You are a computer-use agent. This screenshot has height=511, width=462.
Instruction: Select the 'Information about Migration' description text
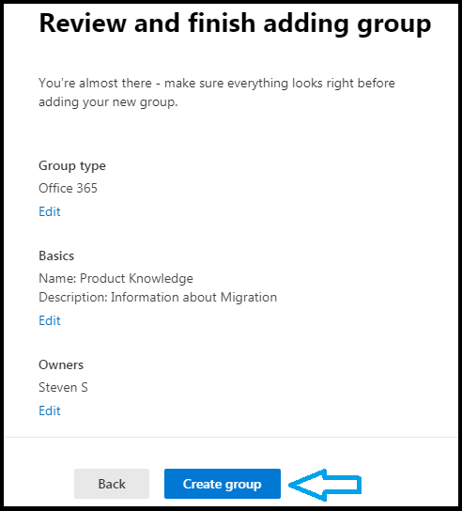(193, 298)
